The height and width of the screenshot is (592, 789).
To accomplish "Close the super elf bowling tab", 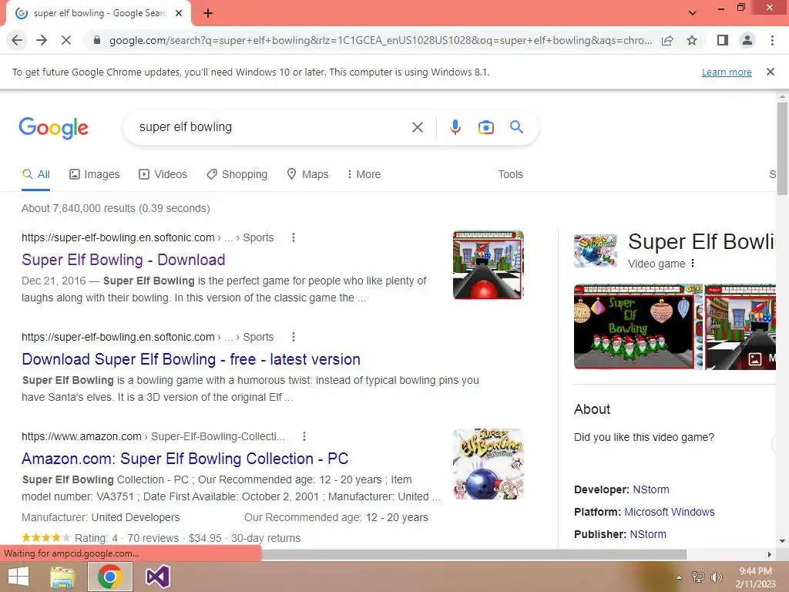I will coord(179,13).
